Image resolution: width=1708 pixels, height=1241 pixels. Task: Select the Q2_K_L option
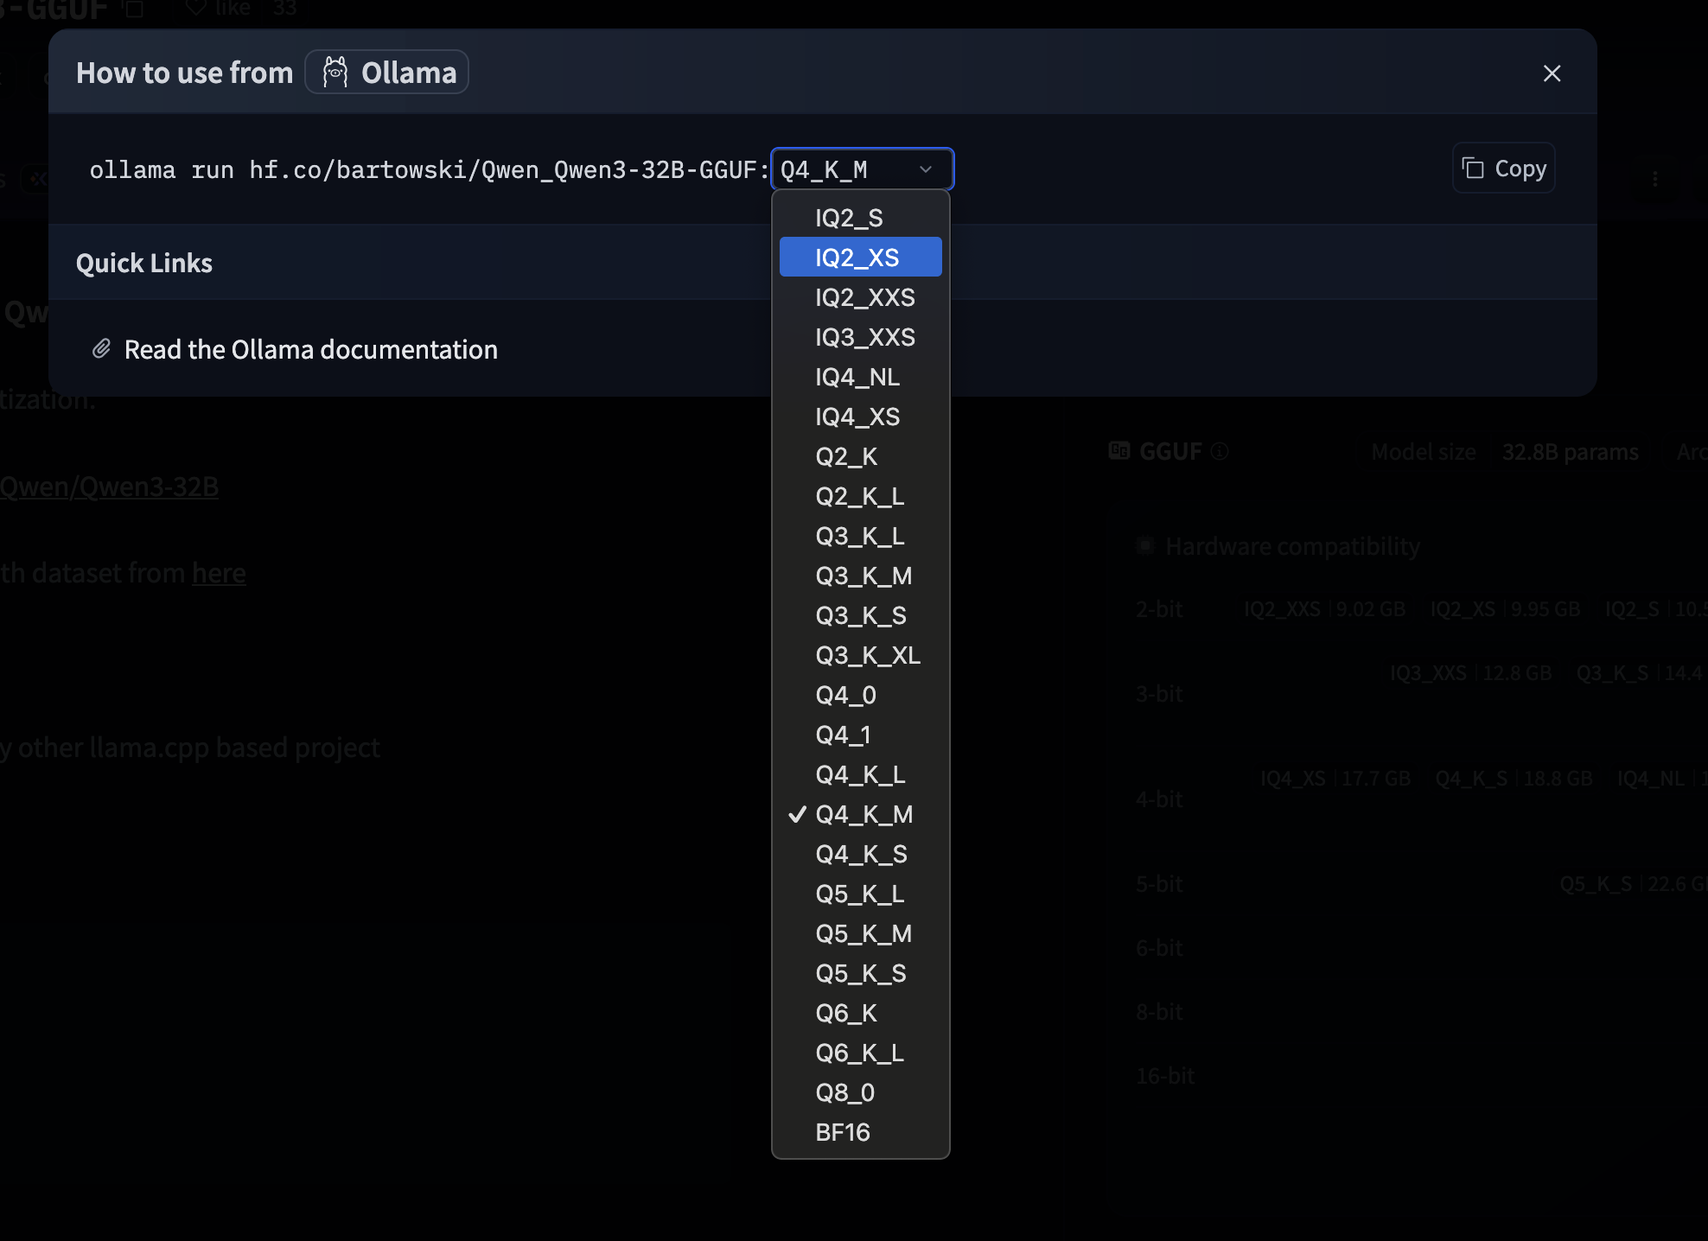click(x=860, y=496)
